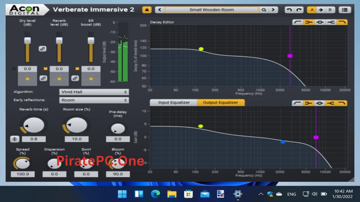Toggle Decay Editor high shelf band

331,22
